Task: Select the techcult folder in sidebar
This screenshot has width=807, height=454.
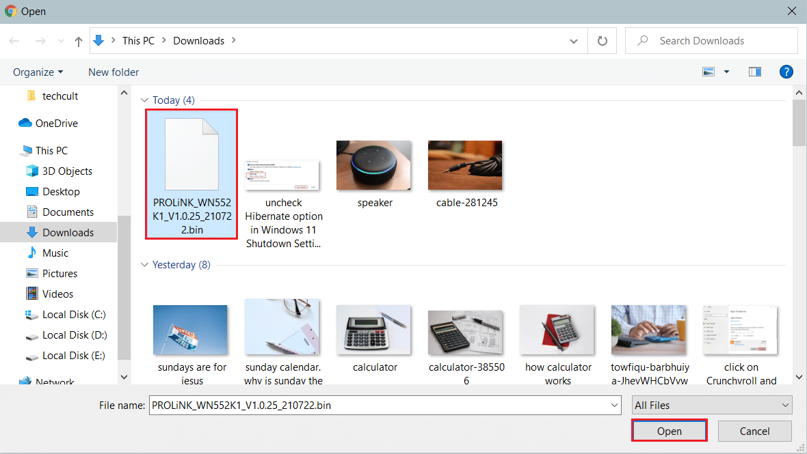Action: [59, 96]
